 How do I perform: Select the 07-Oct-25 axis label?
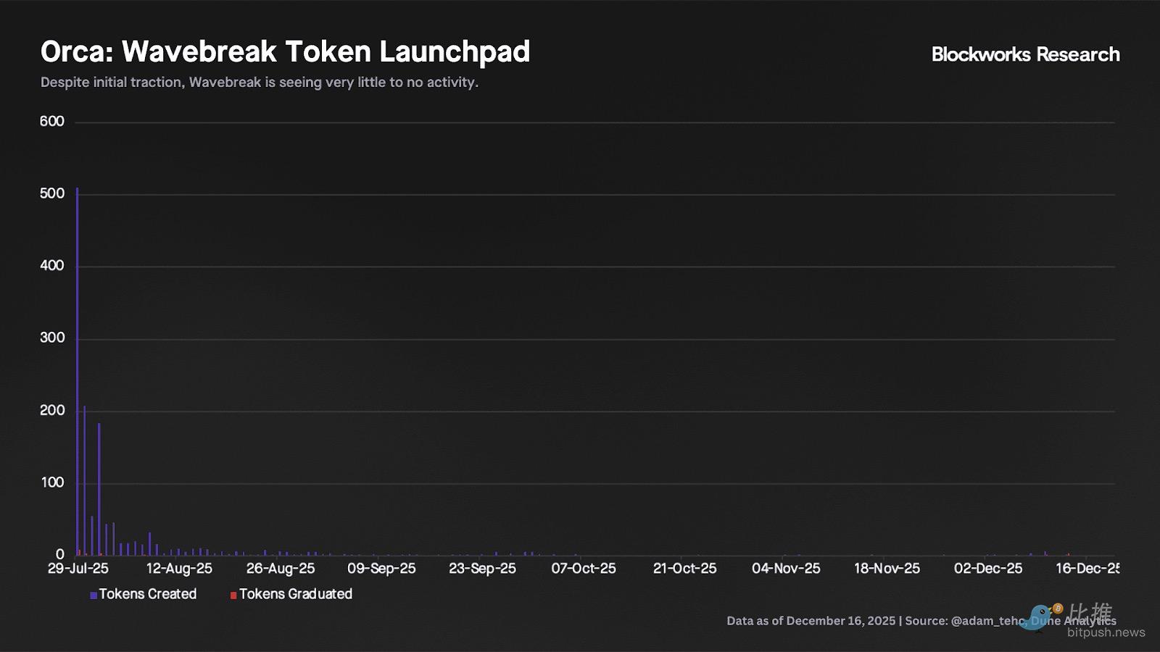coord(584,569)
